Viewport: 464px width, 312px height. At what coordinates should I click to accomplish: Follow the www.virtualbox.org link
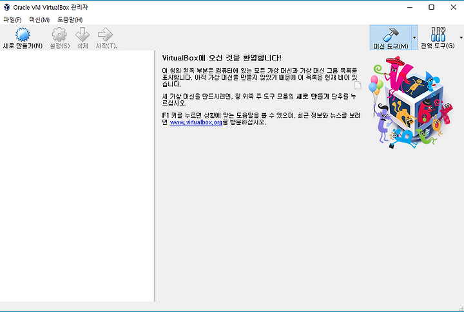point(196,122)
